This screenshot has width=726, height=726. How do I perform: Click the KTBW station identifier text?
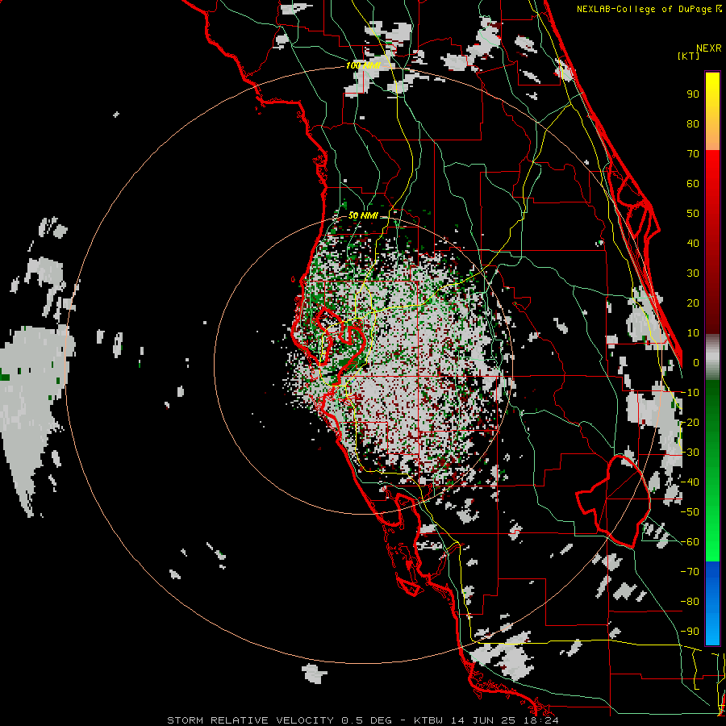point(428,720)
